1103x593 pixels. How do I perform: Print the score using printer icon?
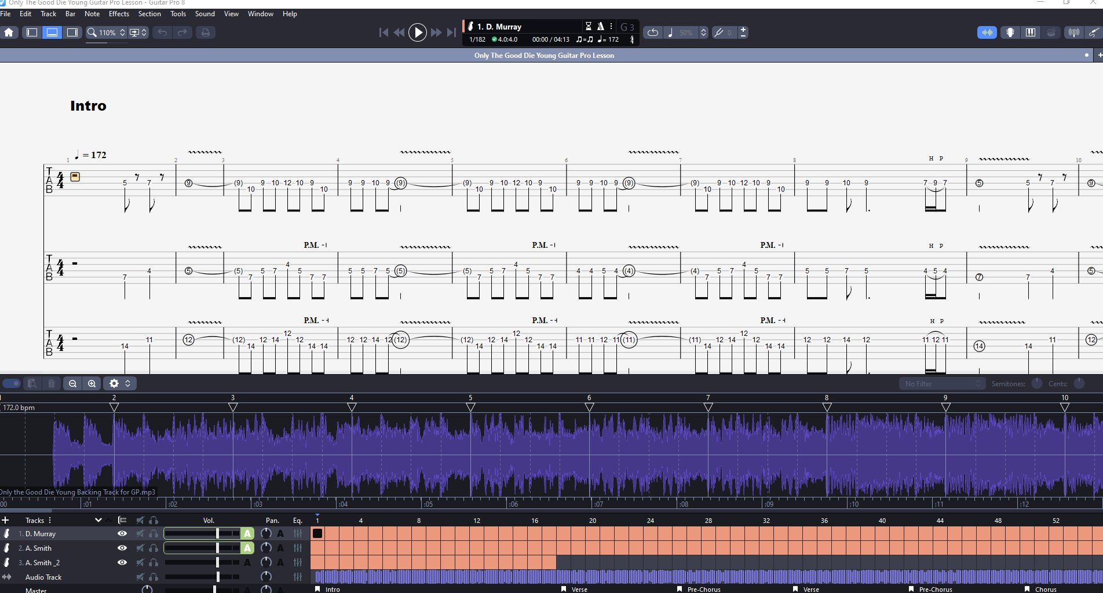click(205, 32)
